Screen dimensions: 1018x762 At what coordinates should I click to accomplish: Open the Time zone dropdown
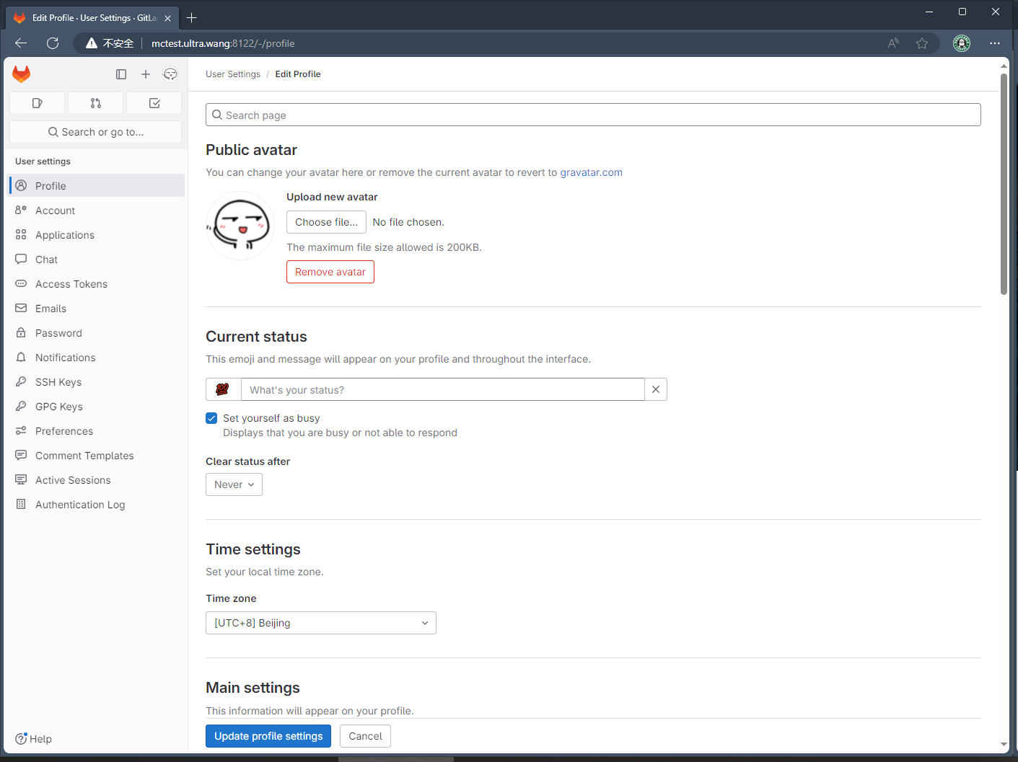coord(321,623)
